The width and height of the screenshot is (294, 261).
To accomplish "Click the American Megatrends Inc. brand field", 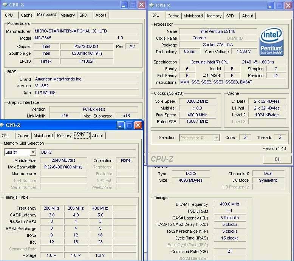I will tap(86, 79).
